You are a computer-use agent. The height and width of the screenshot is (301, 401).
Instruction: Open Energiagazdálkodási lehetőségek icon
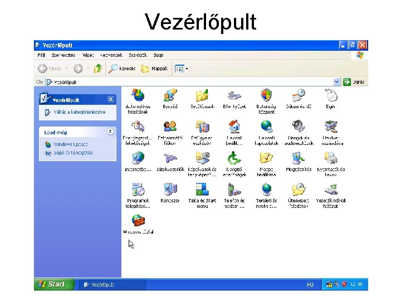pyautogui.click(x=138, y=127)
